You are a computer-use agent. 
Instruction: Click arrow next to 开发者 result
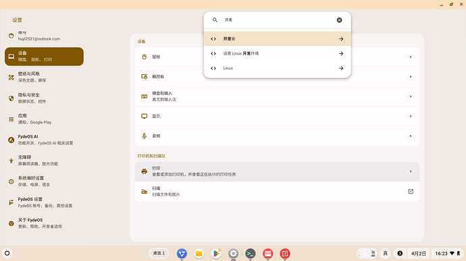341,39
